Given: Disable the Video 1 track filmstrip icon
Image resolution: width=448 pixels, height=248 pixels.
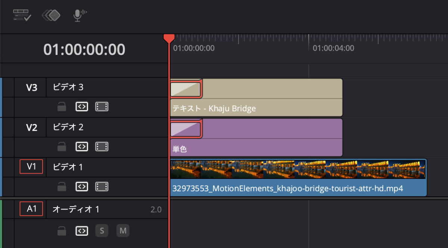Looking at the screenshot, I should click(x=102, y=186).
